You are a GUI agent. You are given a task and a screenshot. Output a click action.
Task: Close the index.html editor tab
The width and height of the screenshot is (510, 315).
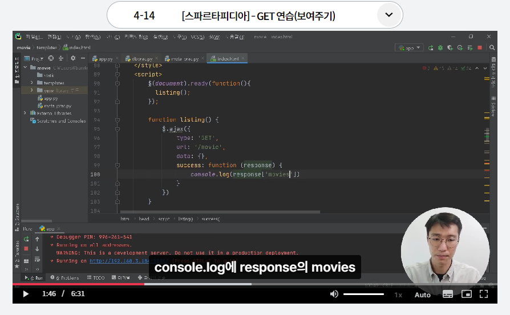[x=243, y=58]
